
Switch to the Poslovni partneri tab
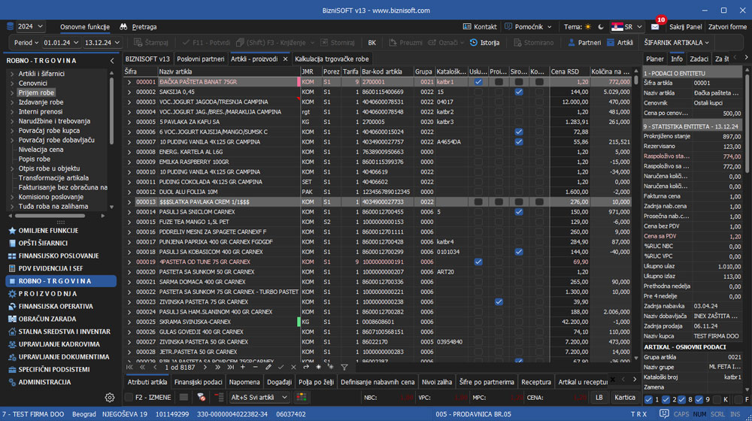201,59
